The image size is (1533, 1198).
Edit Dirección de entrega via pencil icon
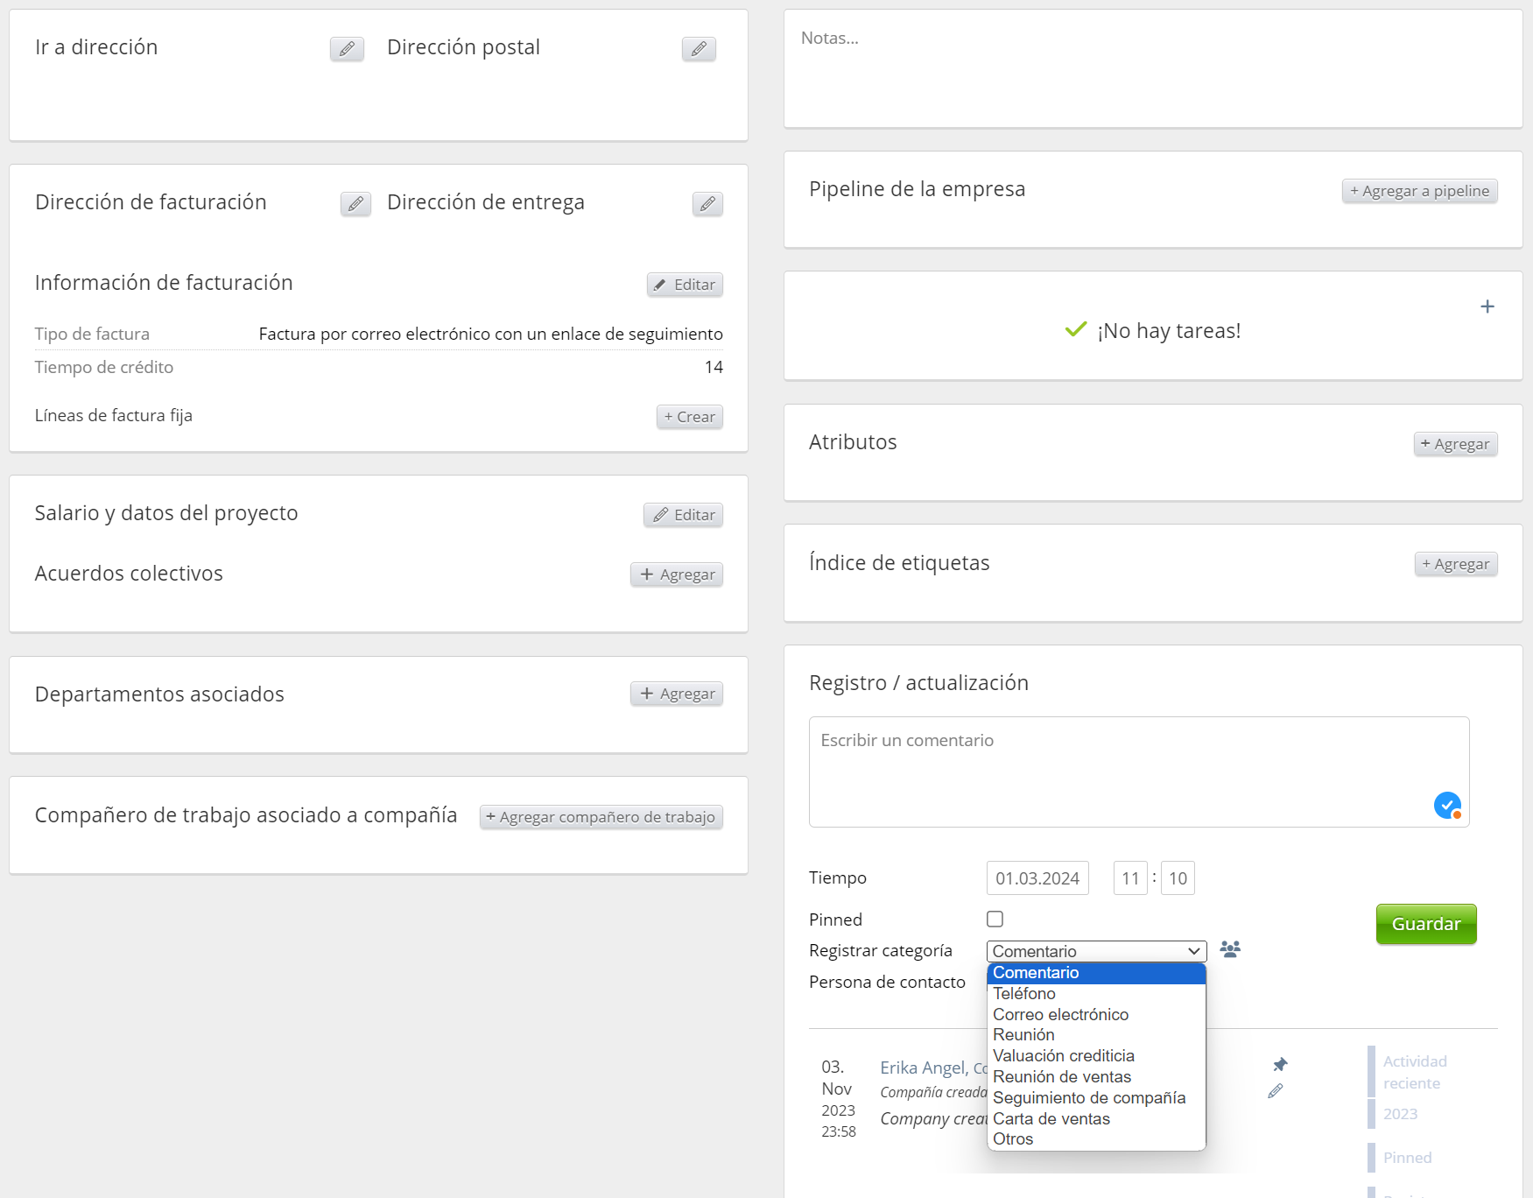pyautogui.click(x=707, y=204)
